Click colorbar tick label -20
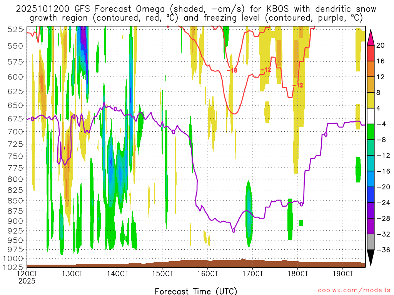The height and width of the screenshot is (295, 394). [x=383, y=187]
